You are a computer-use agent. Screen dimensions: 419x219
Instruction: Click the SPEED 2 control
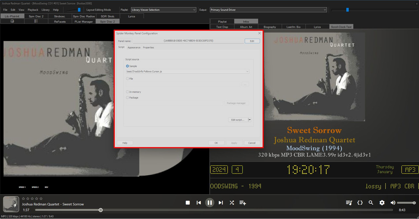point(35,187)
